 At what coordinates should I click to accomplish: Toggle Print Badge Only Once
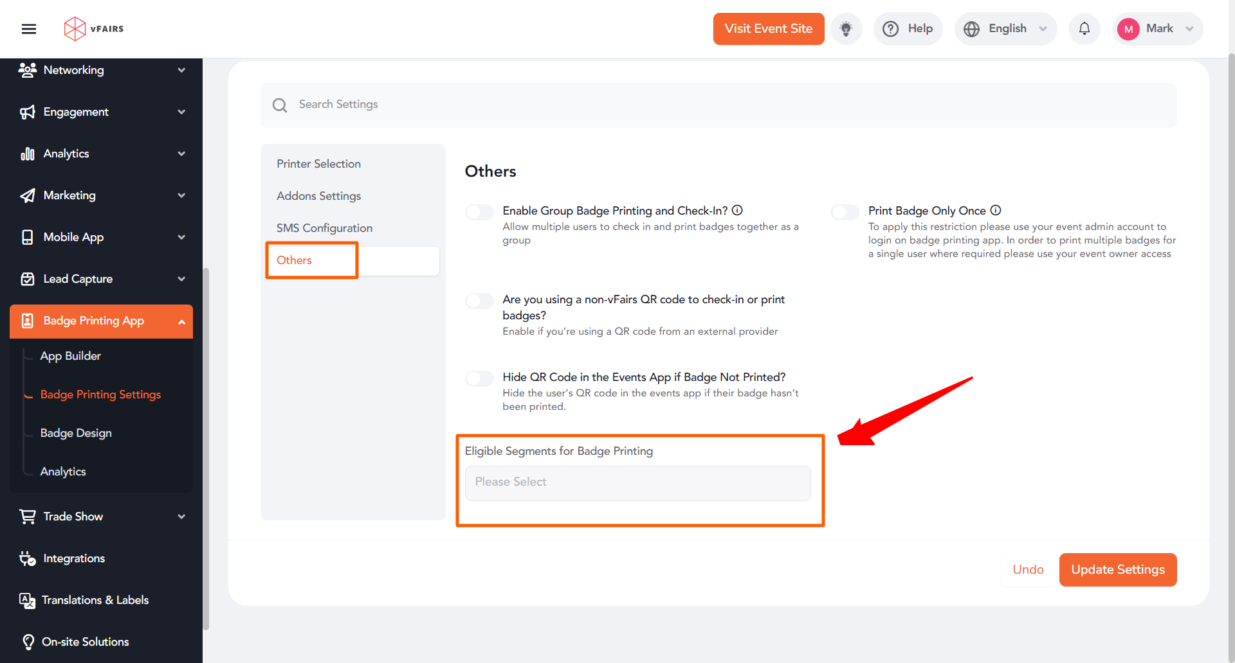845,212
